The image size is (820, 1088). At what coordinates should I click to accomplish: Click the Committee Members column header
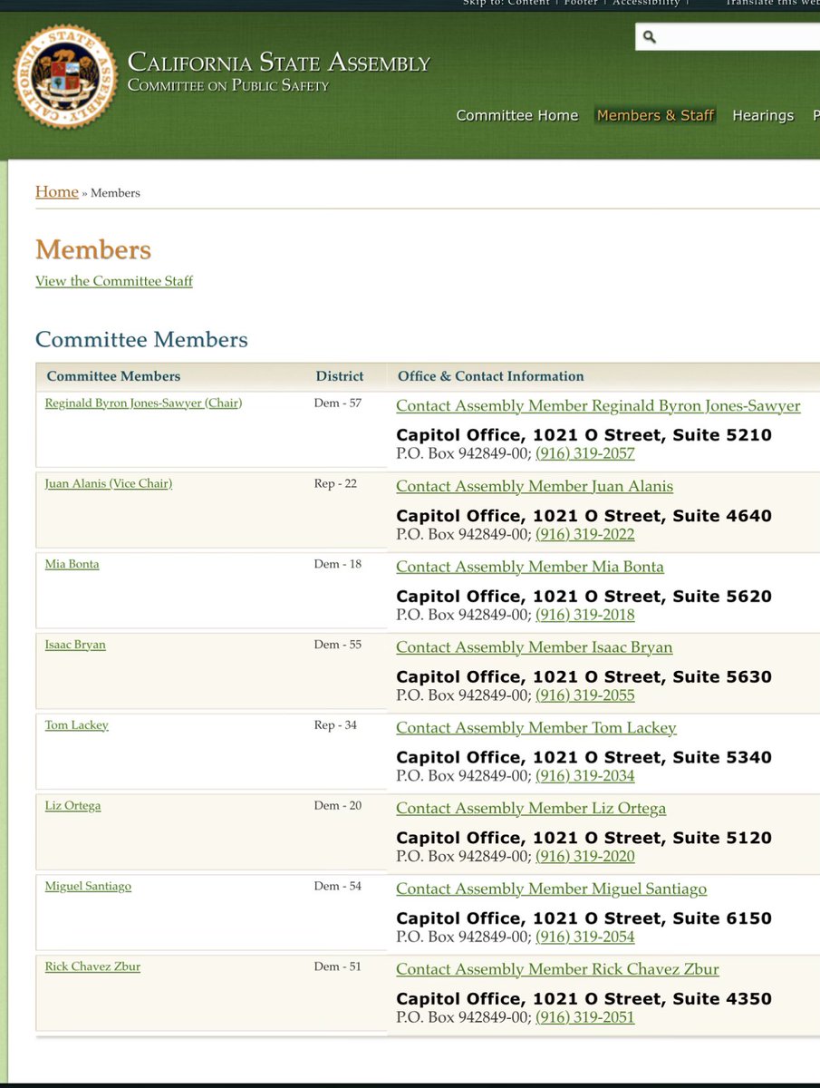[x=113, y=376]
